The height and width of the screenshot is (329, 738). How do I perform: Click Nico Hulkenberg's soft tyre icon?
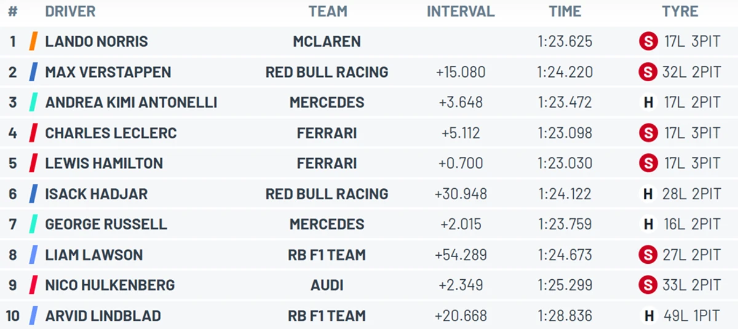(648, 285)
